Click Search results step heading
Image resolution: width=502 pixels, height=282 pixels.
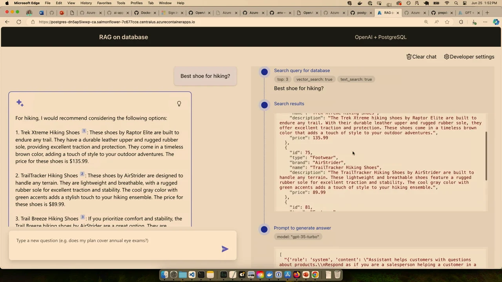coord(289,104)
